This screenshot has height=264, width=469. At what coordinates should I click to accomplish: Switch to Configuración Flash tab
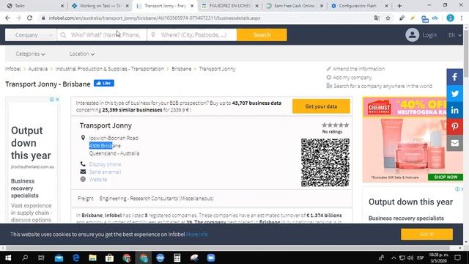pyautogui.click(x=359, y=6)
